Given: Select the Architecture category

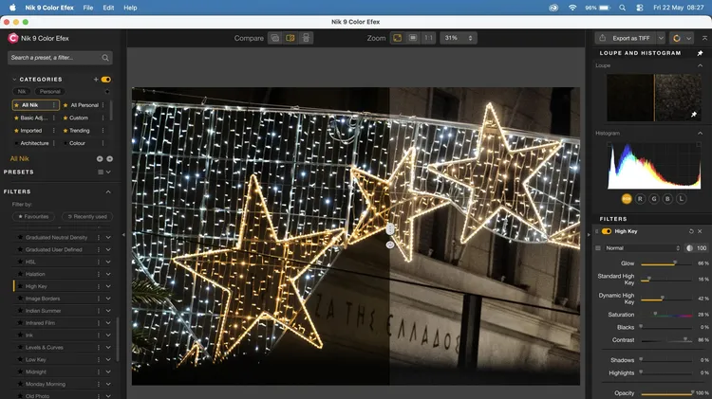Looking at the screenshot, I should [34, 143].
